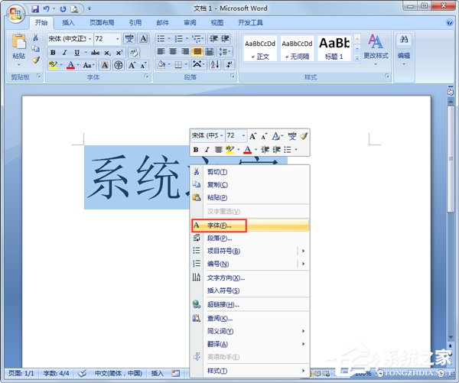Image resolution: width=459 pixels, height=383 pixels.
Task: Click Grow Font icon in mini toolbar
Action: click(253, 135)
